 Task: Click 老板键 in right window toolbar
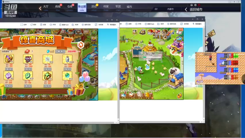185,24
